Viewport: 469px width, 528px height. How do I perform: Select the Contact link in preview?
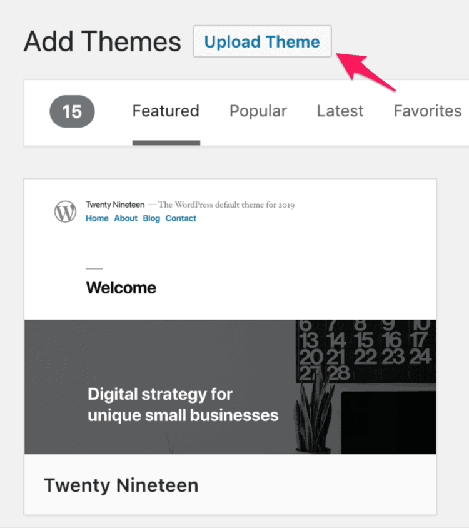(x=181, y=218)
